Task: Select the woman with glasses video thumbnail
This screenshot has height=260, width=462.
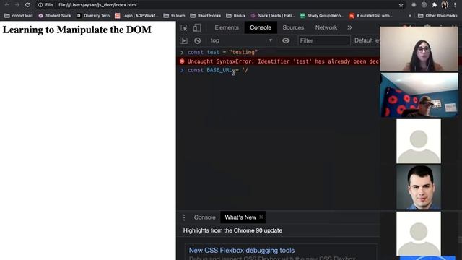Action: pos(419,49)
